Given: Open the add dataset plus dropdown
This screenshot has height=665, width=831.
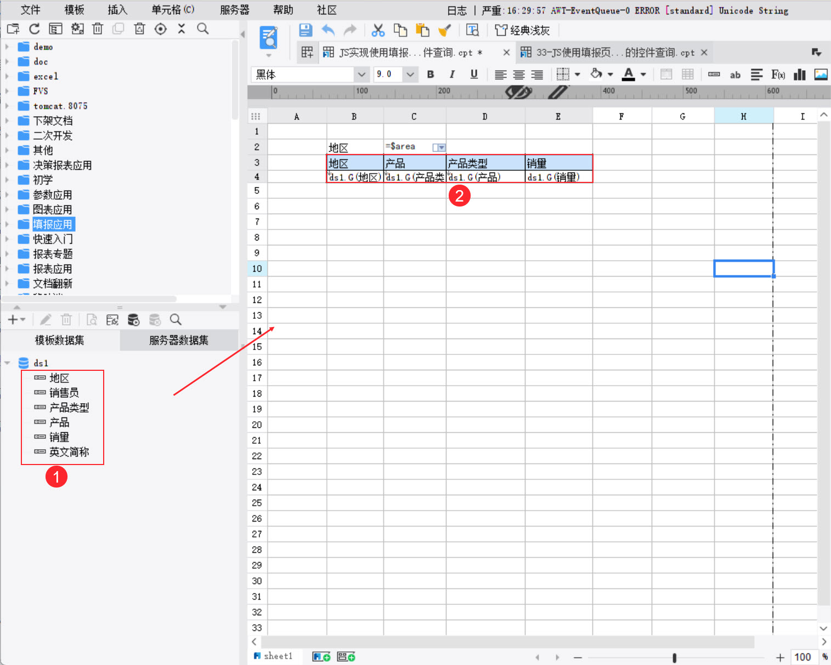Looking at the screenshot, I should [16, 320].
